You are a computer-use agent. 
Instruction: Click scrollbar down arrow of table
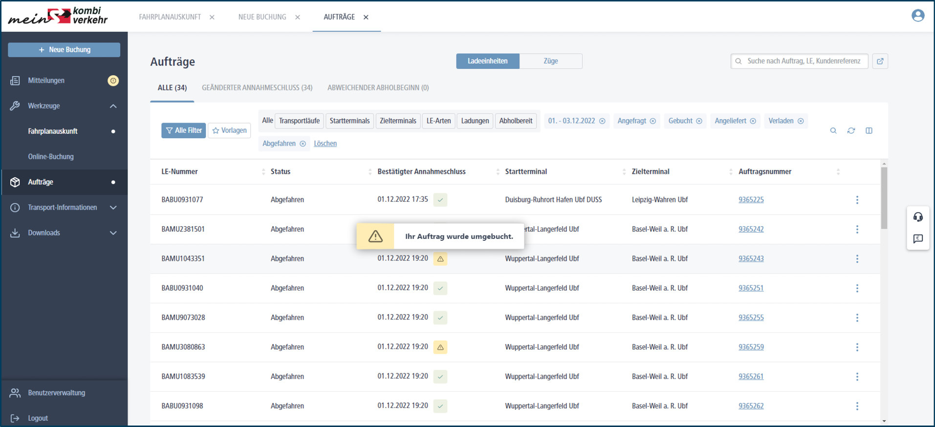click(x=884, y=421)
